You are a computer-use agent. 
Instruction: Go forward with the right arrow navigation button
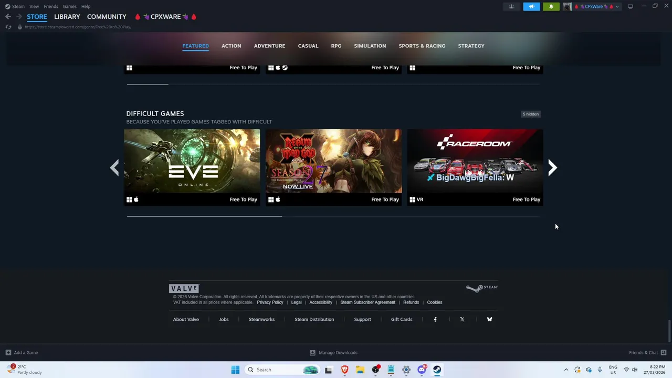tap(19, 17)
